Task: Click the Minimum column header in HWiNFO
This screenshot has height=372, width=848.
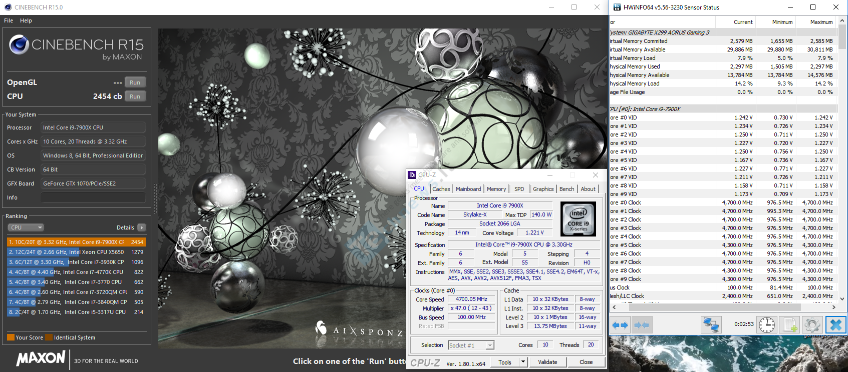Action: [775, 22]
